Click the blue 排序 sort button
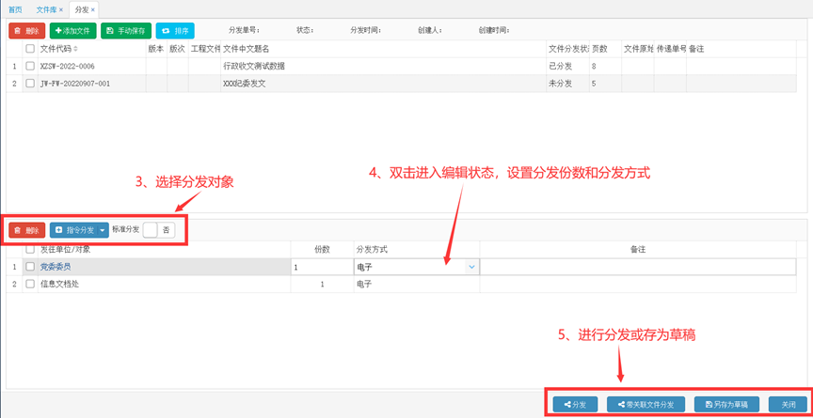 coord(175,30)
